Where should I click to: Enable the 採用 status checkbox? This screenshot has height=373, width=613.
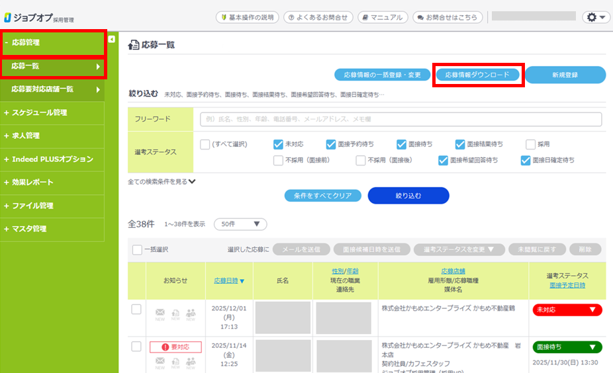tap(530, 144)
